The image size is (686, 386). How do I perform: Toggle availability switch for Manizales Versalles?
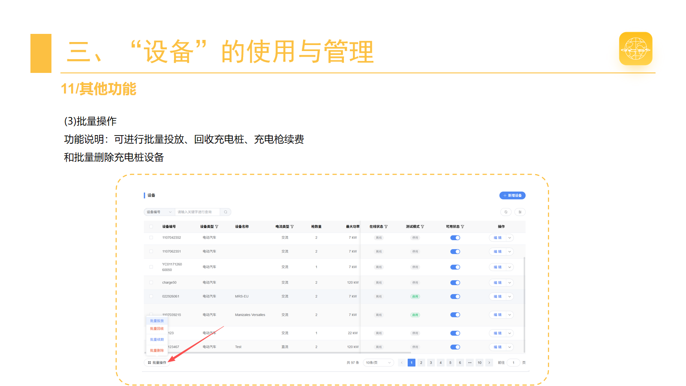click(455, 315)
